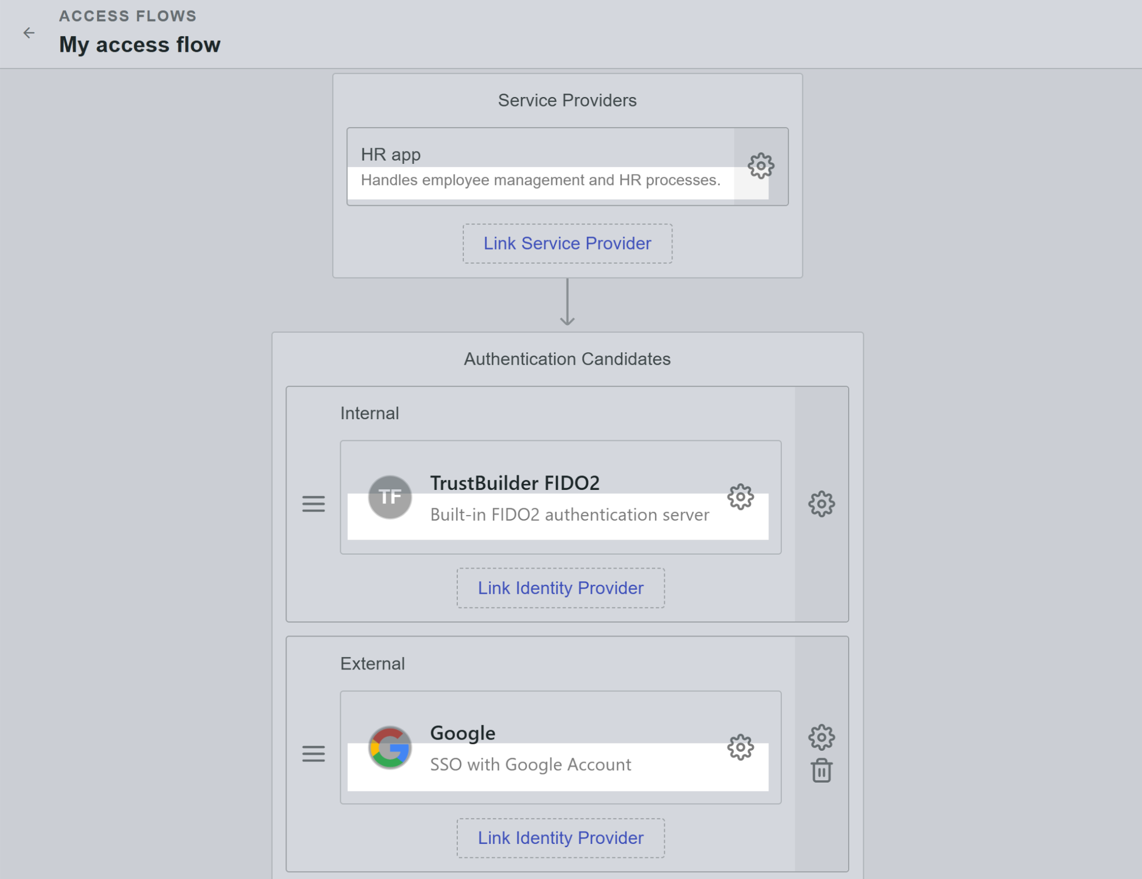Click Link Identity Provider in the Internal section
Viewport: 1142px width, 879px height.
[x=560, y=587]
